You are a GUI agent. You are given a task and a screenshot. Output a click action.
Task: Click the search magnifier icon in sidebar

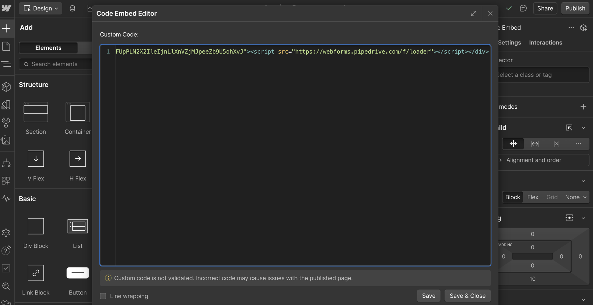pos(6,286)
